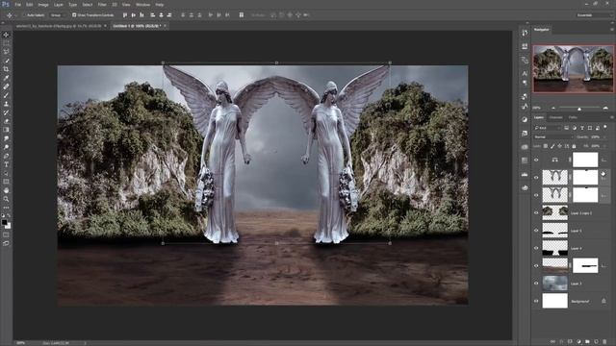Select the Zoom tool in the toolbox
The height and width of the screenshot is (346, 616).
[x=6, y=199]
